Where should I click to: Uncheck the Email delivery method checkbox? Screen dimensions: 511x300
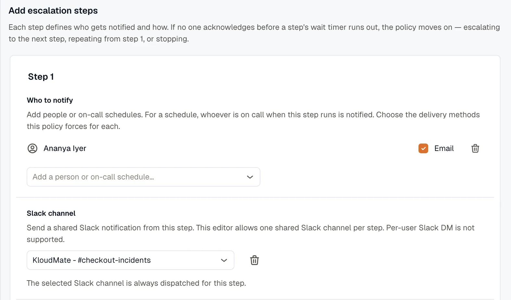tap(423, 148)
